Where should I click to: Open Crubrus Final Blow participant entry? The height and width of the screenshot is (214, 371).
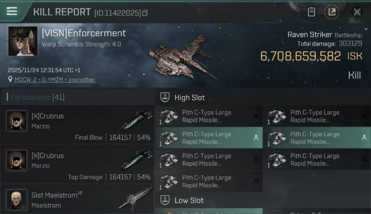pyautogui.click(x=77, y=125)
